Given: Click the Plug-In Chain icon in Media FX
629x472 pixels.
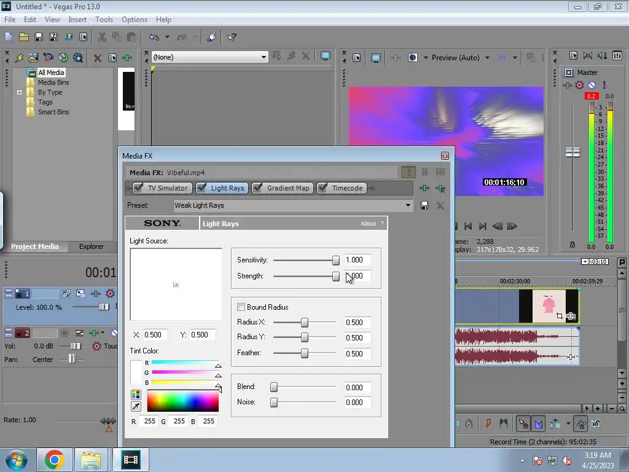Looking at the screenshot, I should click(424, 188).
